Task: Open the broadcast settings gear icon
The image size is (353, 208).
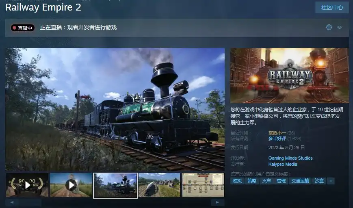Action: coord(329,27)
